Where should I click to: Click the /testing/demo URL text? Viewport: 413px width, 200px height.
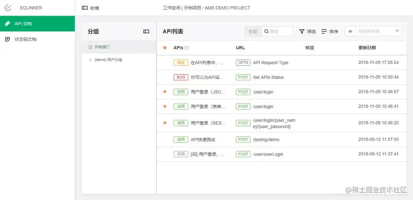coord(266,140)
